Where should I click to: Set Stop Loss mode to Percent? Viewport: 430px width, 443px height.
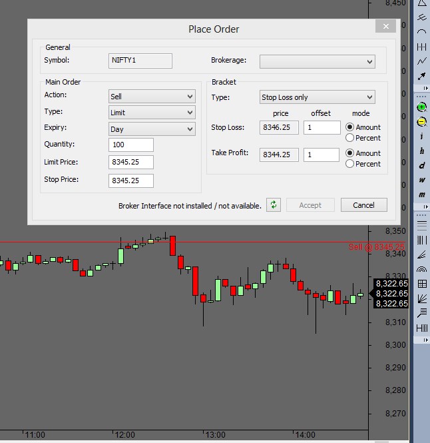(x=349, y=138)
